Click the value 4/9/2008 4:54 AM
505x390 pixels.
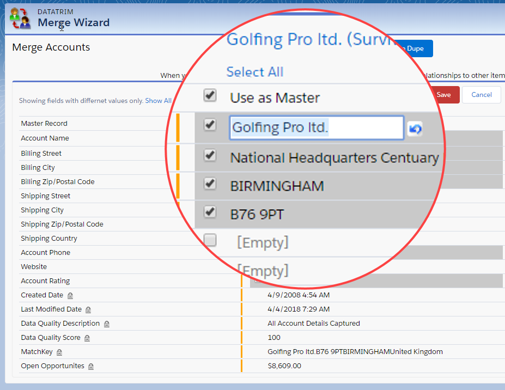click(x=299, y=295)
